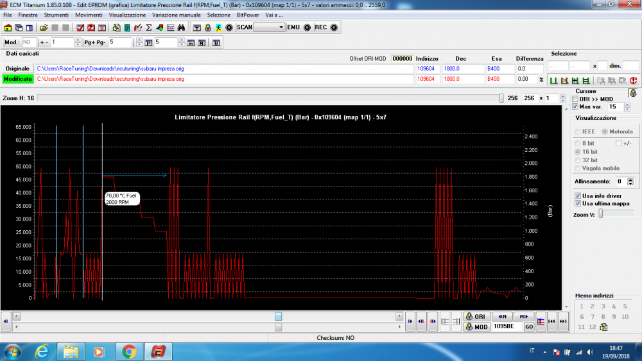Select the 32 bit radio option
Screen dimensions: 642x361
578,160
